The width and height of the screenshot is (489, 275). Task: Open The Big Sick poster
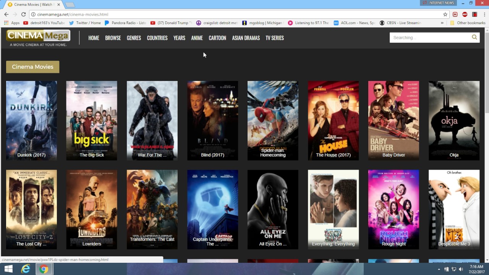[92, 120]
